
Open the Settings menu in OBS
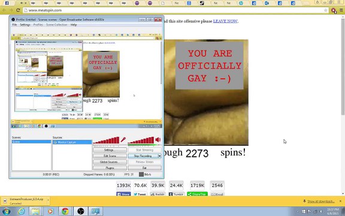pyautogui.click(x=25, y=25)
